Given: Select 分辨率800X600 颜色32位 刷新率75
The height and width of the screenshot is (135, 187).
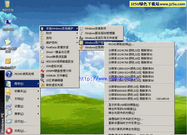Looking at the screenshot, I should (x=139, y=91).
